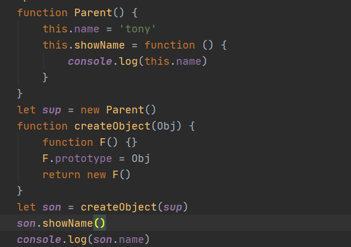Click the opening brace after function () on showName line
This screenshot has height=247, width=351.
(x=224, y=45)
